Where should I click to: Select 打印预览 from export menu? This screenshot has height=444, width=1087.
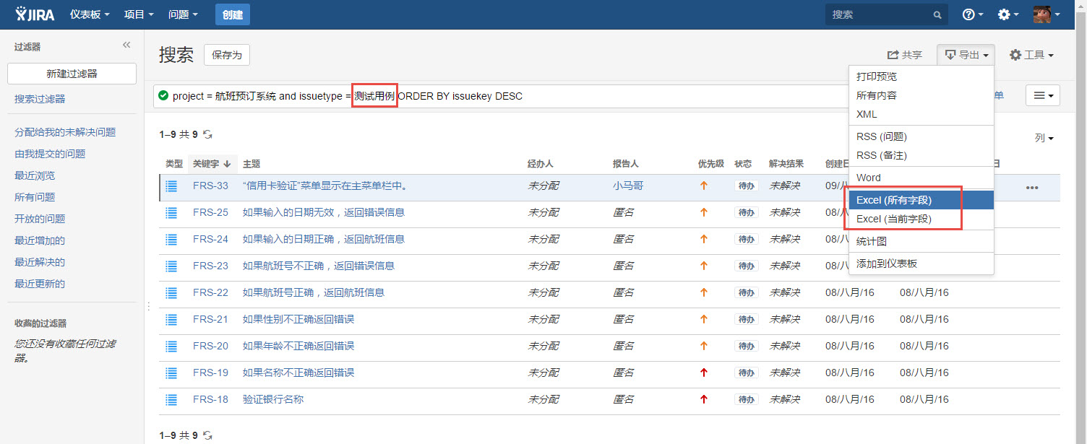[x=921, y=77]
